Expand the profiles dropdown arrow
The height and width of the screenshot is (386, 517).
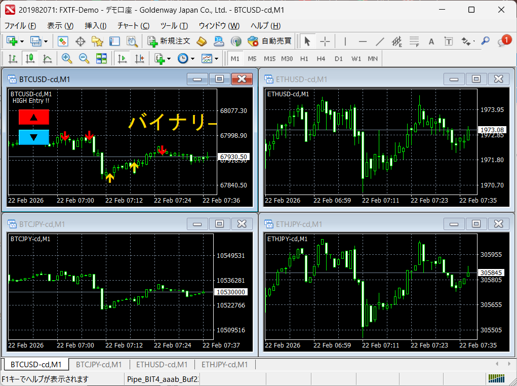(x=46, y=42)
